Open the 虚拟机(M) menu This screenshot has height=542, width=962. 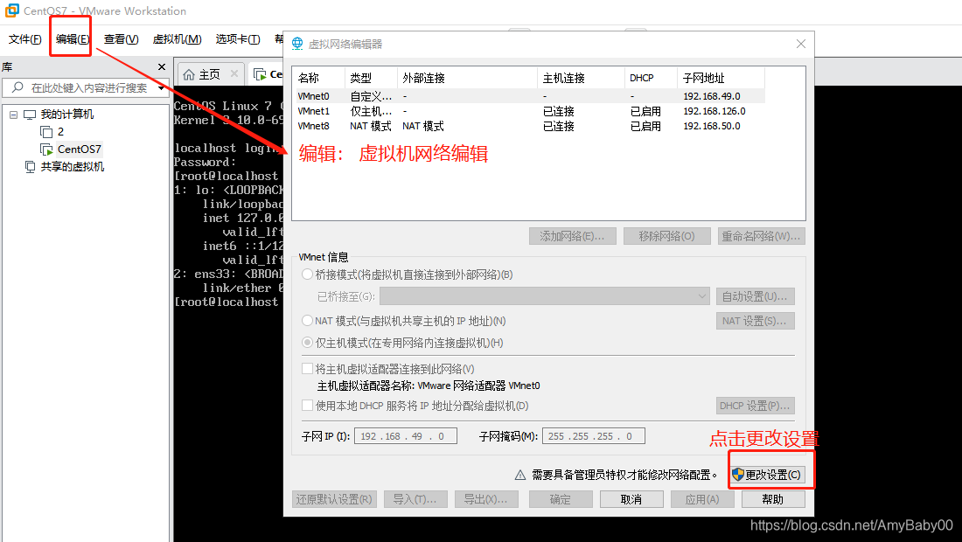pyautogui.click(x=177, y=39)
